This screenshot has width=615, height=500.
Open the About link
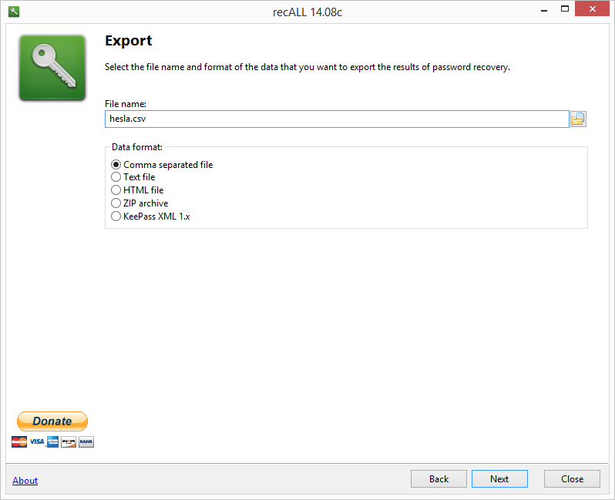coord(25,481)
